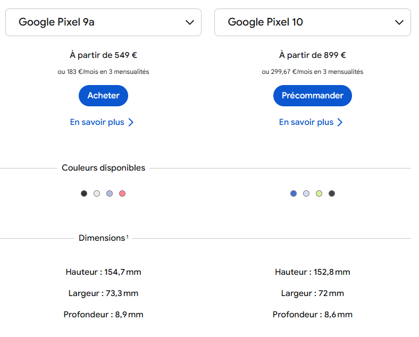The image size is (419, 337).
Task: Click the 183 €/mois installment text
Action: (x=103, y=72)
